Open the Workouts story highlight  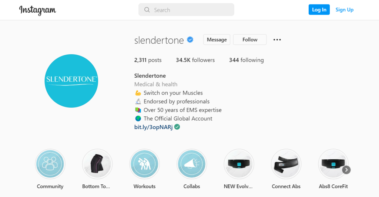point(145,164)
